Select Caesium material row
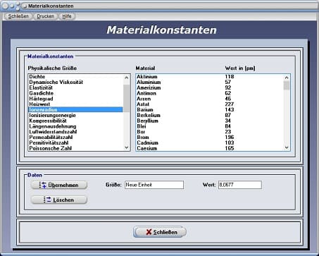Image resolution: width=319 pixels, height=256 pixels. tap(210, 148)
